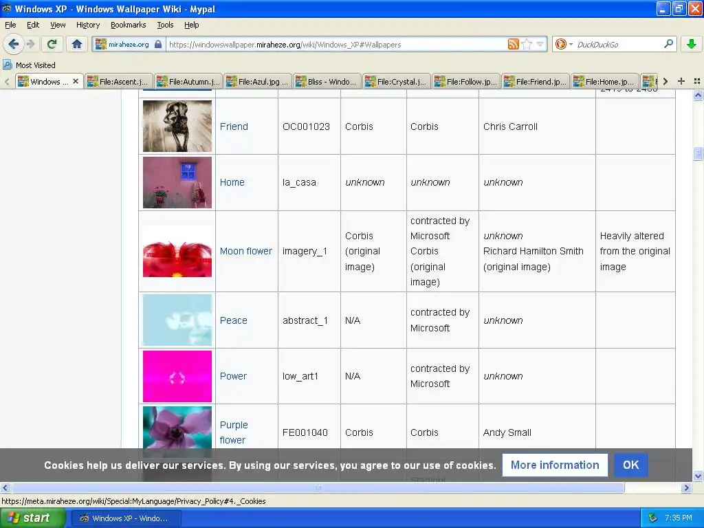Click the Home wallpaper thumbnail
The height and width of the screenshot is (528, 704).
point(177,182)
